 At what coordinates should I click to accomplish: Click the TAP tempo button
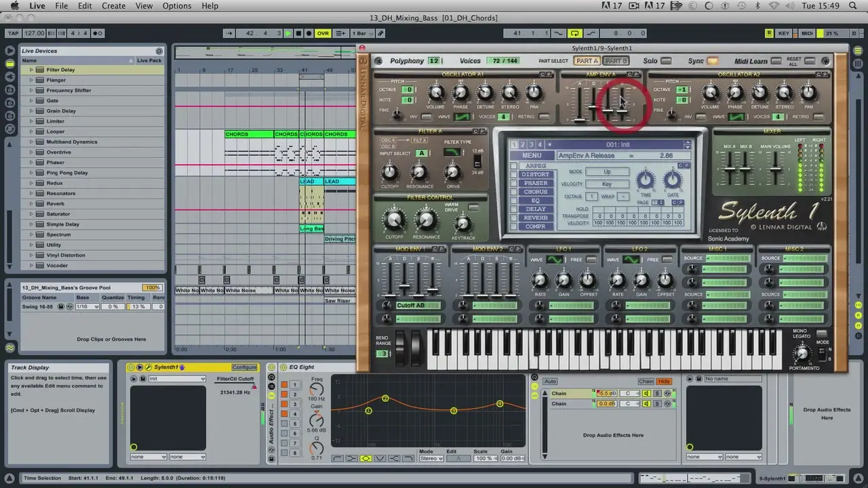click(x=13, y=33)
